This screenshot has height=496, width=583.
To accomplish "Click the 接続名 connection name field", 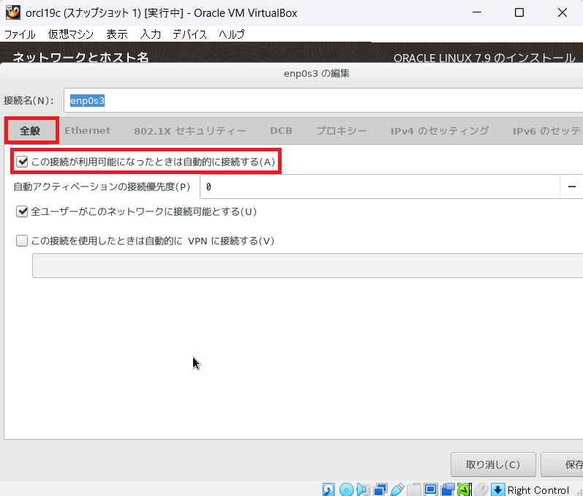I will pyautogui.click(x=322, y=100).
